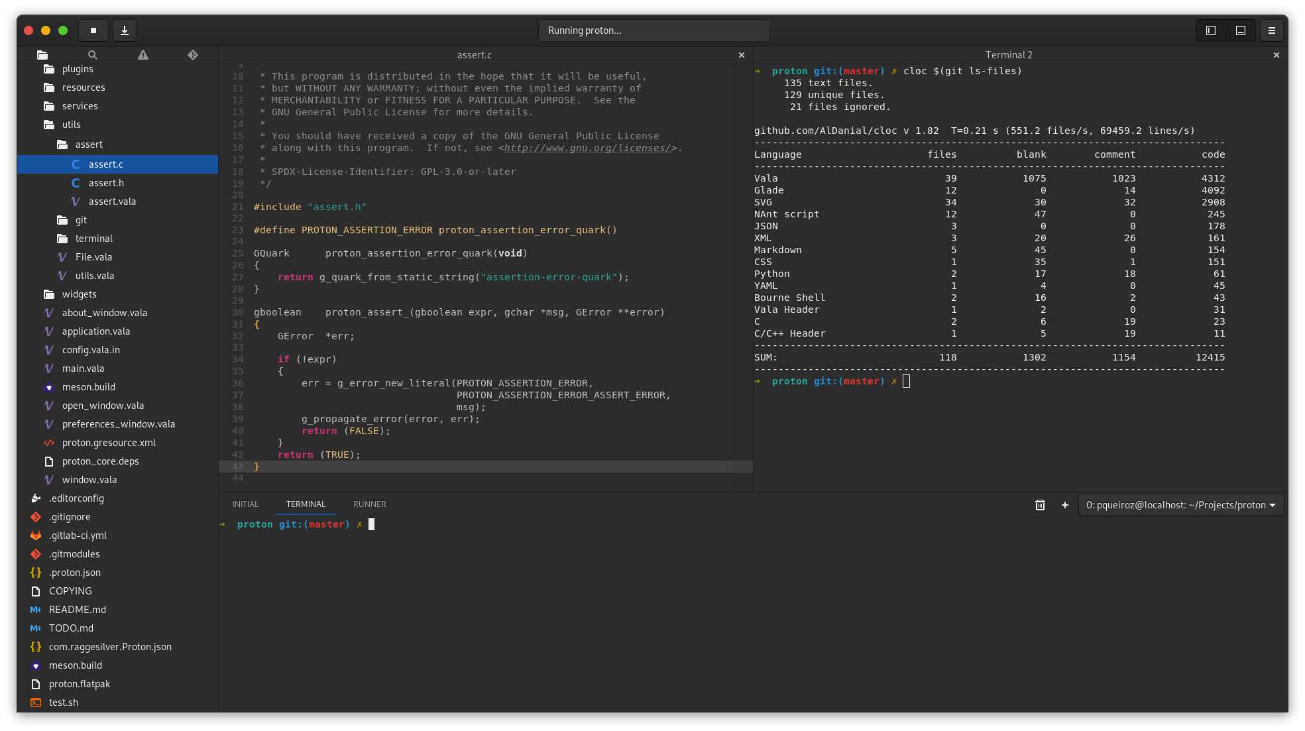The width and height of the screenshot is (1305, 731).
Task: Click the warning/error indicator icon in sidebar
Action: point(142,54)
